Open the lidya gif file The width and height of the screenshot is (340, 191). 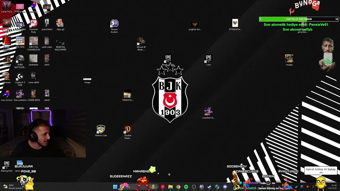(x=60, y=25)
